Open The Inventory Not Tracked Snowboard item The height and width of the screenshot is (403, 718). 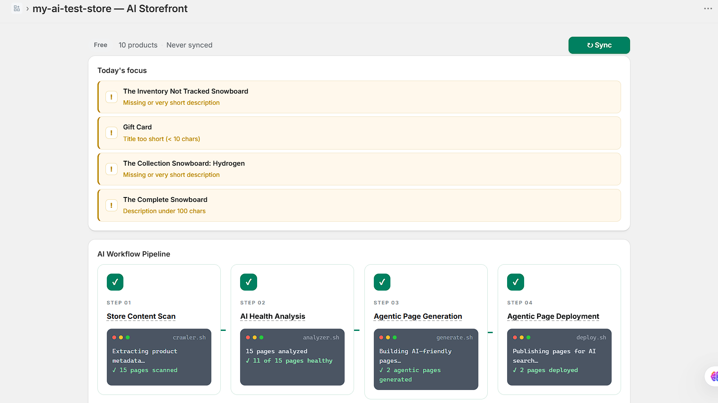click(x=359, y=97)
